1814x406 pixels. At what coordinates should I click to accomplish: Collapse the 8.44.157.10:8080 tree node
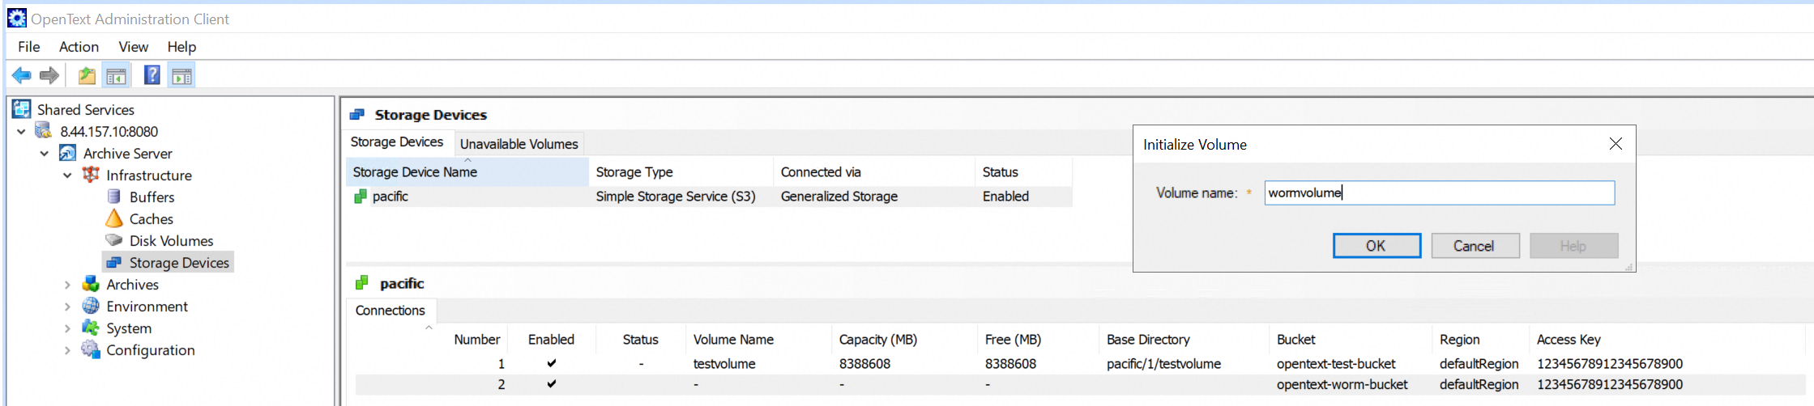21,131
